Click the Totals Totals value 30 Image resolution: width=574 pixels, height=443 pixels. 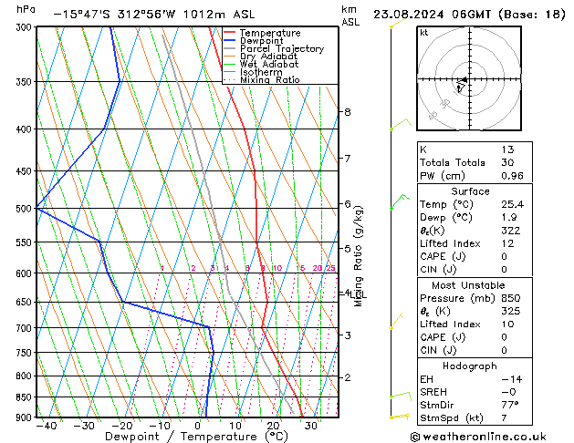(507, 162)
